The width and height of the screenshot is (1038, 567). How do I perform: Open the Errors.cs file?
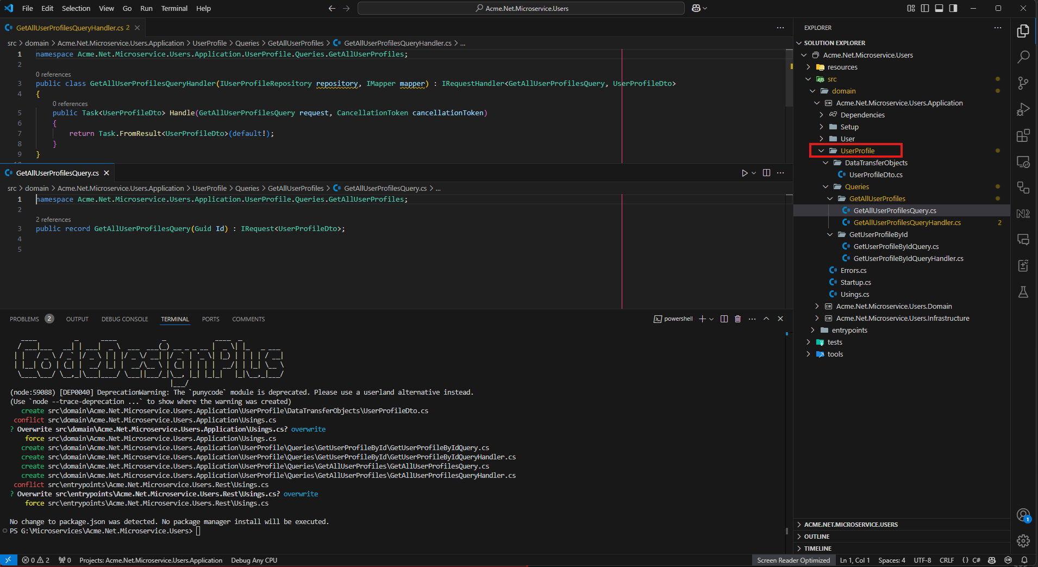(x=853, y=270)
